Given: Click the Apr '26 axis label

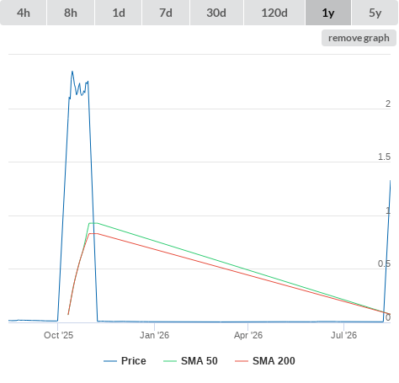Looking at the screenshot, I should pyautogui.click(x=248, y=335).
